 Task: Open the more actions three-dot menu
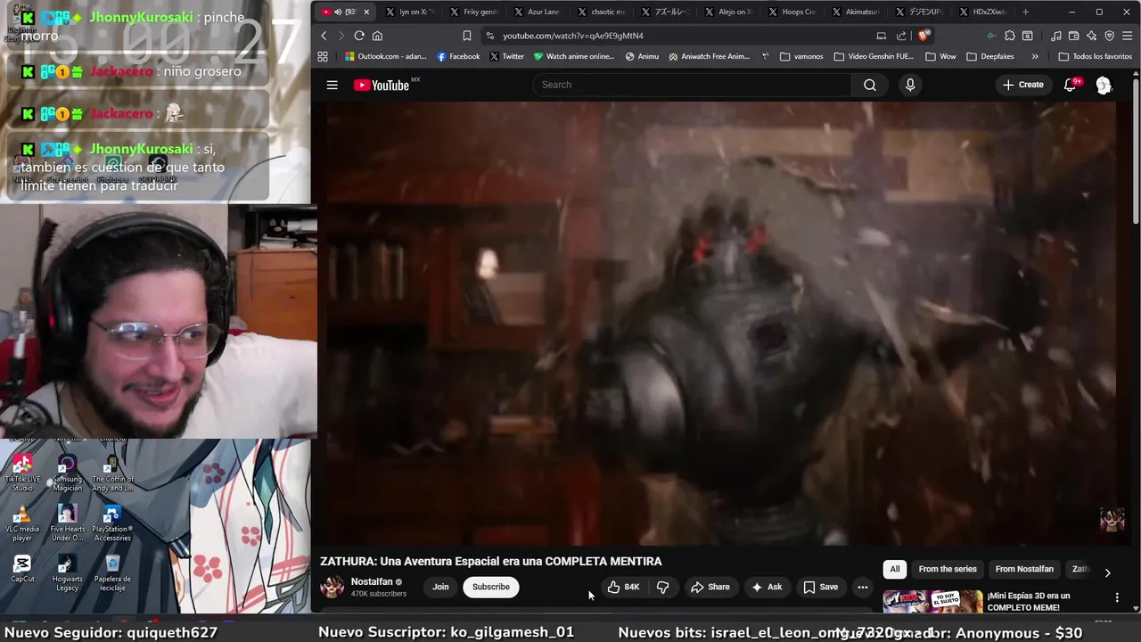(x=862, y=587)
